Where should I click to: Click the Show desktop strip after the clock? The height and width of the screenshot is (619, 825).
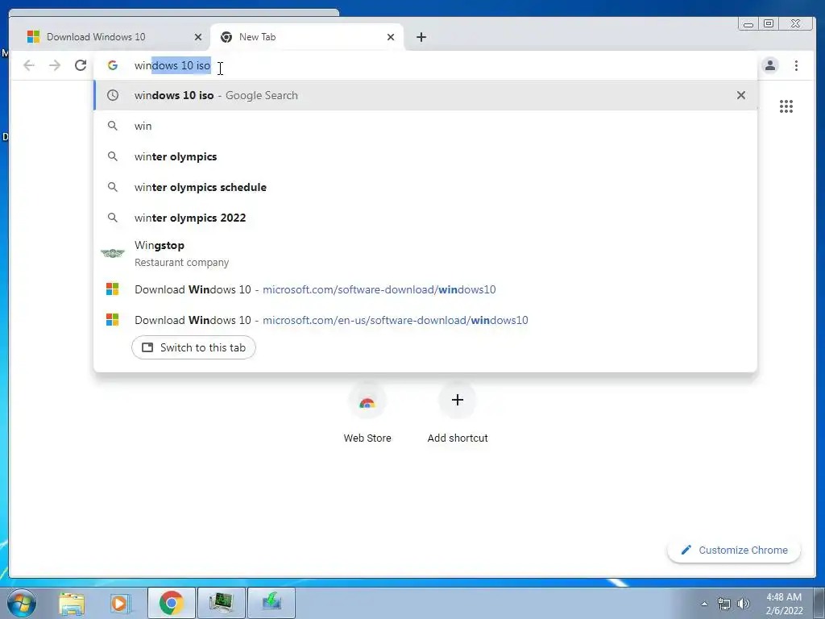point(819,604)
